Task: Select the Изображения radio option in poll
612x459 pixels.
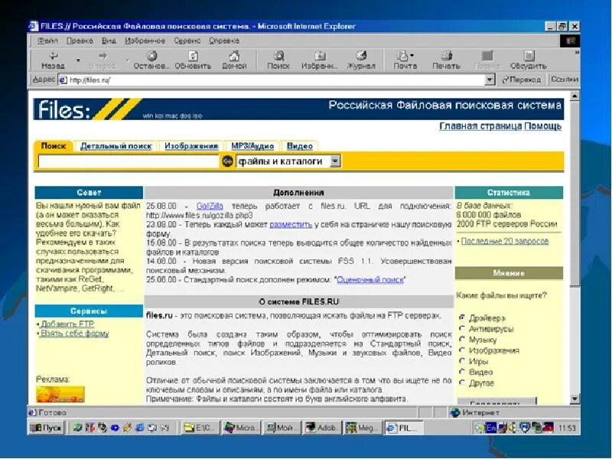Action: click(x=462, y=350)
